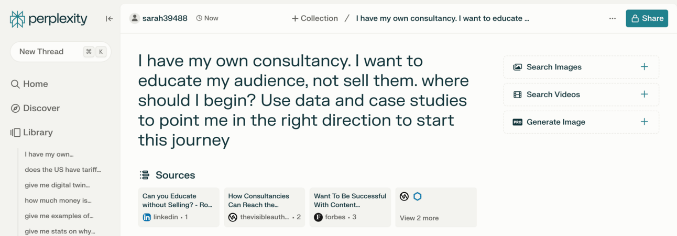This screenshot has height=236, width=677.
Task: Click the Sources list icon
Action: [144, 175]
